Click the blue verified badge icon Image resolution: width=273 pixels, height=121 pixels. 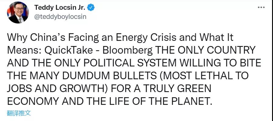click(x=91, y=8)
